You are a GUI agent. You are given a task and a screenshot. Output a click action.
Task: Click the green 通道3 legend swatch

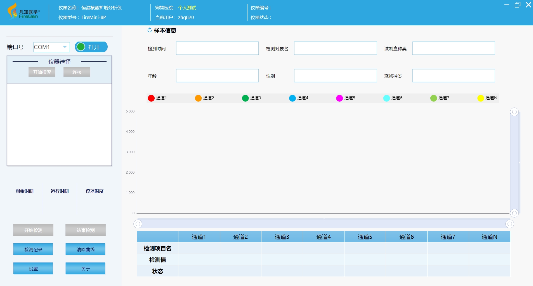pyautogui.click(x=245, y=98)
